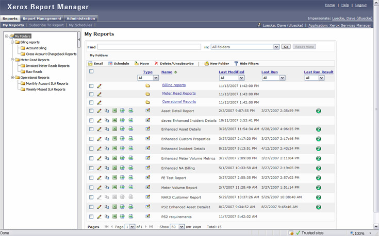Export FE Test Report to Excel
This screenshot has width=379, height=236.
point(114,177)
